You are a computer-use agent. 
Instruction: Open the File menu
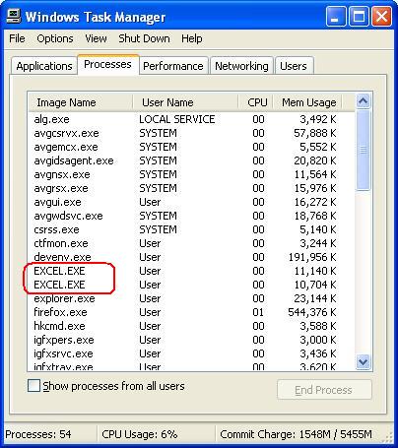(17, 38)
